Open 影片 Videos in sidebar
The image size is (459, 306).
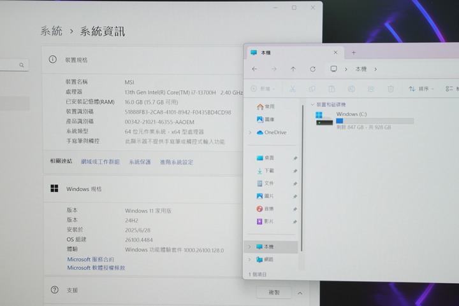click(x=265, y=221)
